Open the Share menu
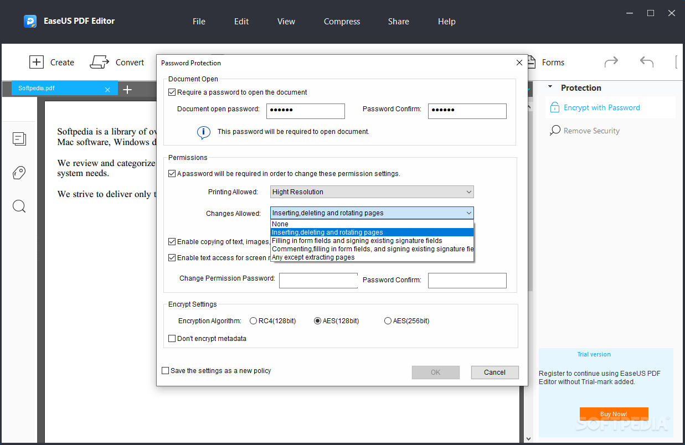The height and width of the screenshot is (445, 685). tap(399, 22)
